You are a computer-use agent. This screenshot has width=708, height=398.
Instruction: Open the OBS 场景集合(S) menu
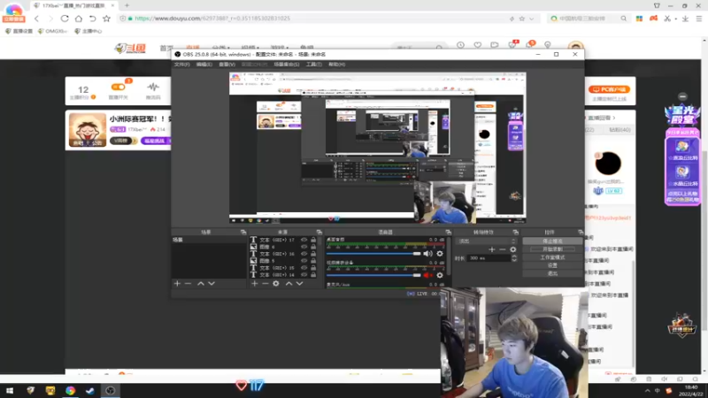pyautogui.click(x=286, y=65)
